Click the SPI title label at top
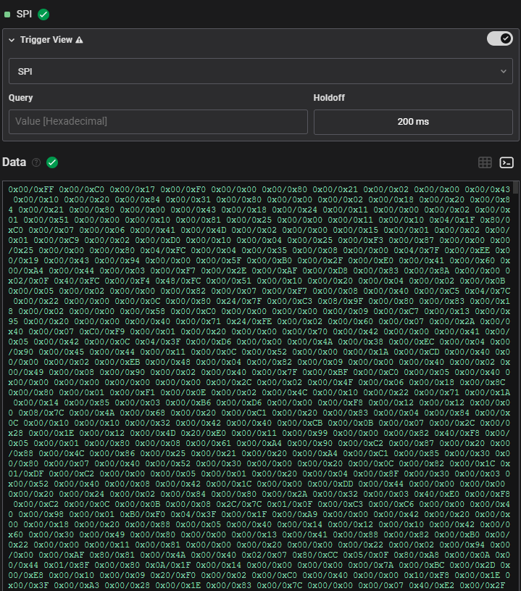 [24, 14]
